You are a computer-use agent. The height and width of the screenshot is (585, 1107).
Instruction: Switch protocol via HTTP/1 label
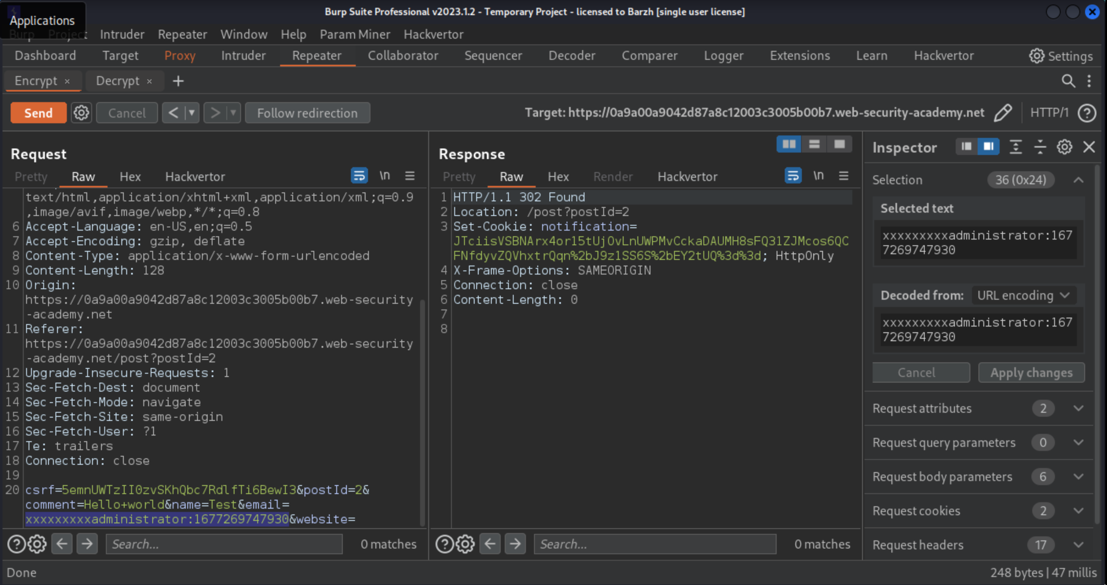[x=1049, y=113]
